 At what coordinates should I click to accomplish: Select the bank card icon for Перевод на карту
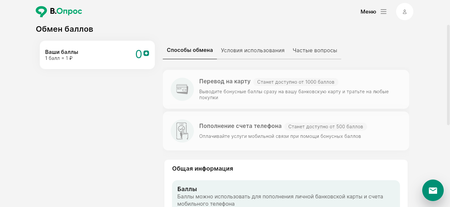[182, 89]
